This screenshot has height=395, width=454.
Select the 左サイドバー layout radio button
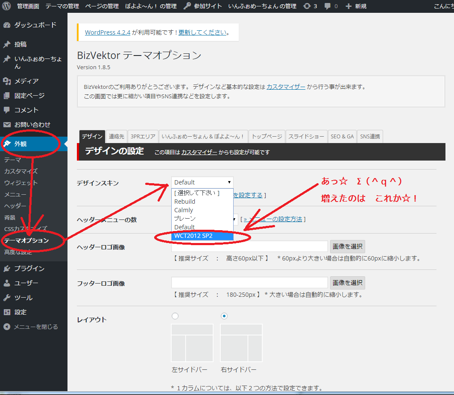[175, 316]
